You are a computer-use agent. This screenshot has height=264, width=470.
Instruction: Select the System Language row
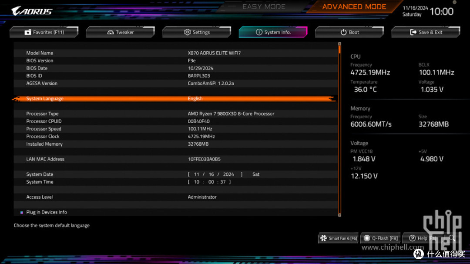click(174, 99)
